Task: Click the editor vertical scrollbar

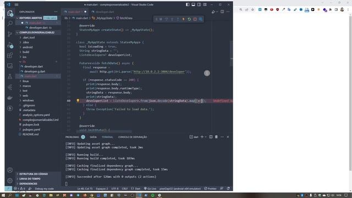Action: pyautogui.click(x=232, y=54)
